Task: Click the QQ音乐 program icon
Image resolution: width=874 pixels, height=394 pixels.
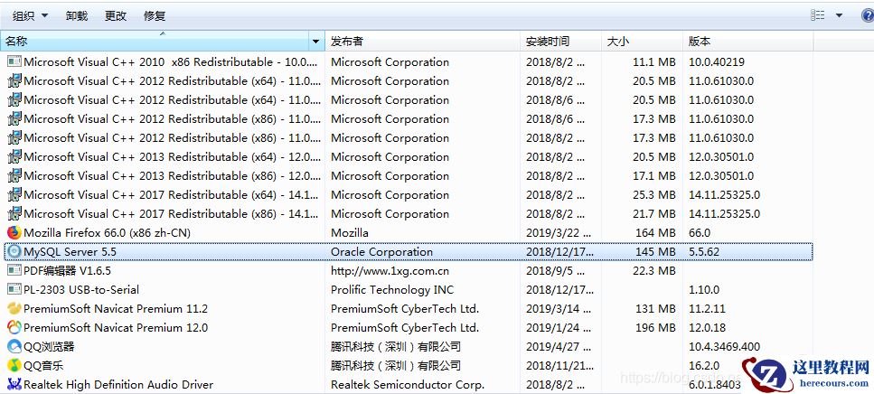Action: [14, 365]
